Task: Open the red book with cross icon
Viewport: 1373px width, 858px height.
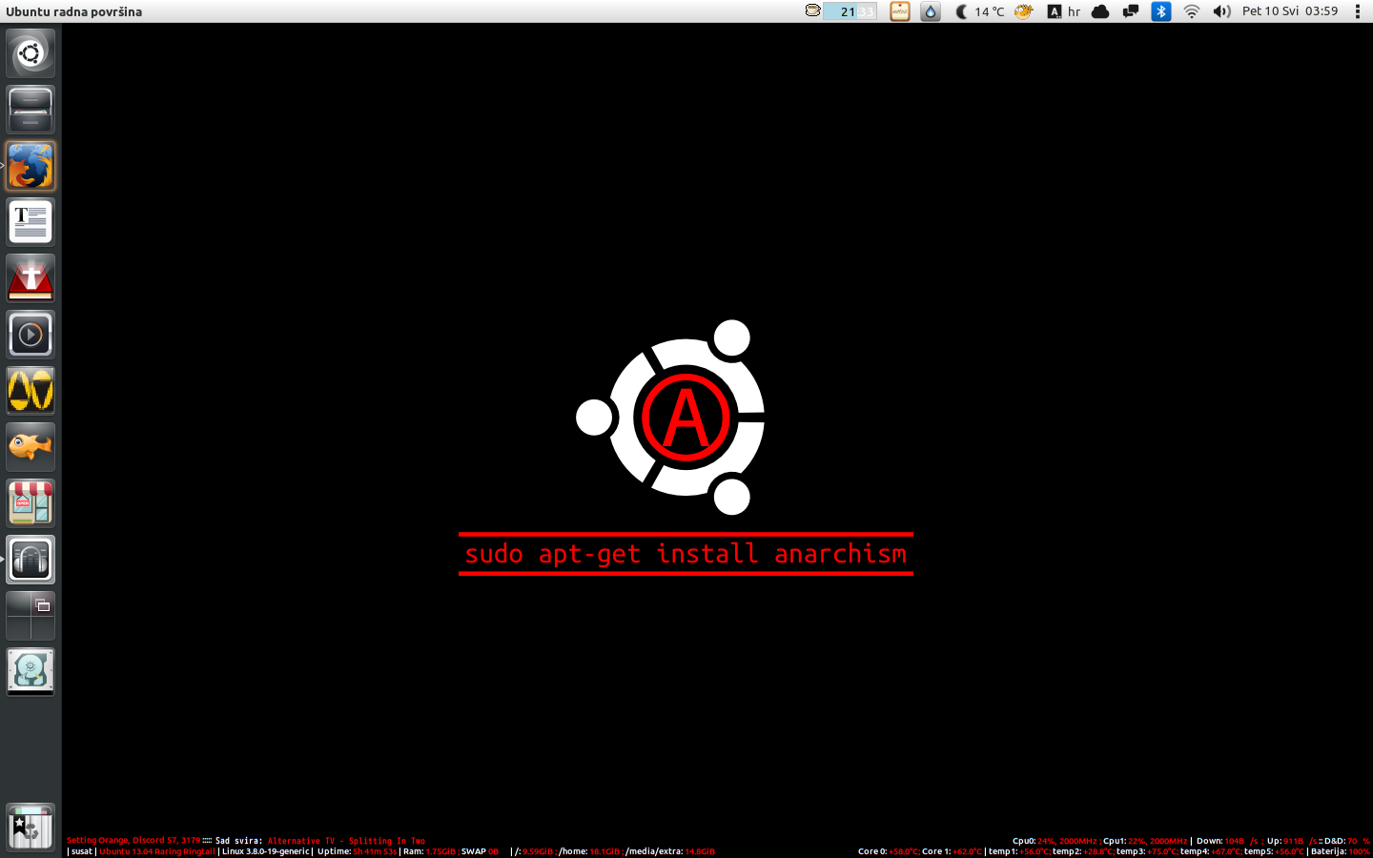Action: pyautogui.click(x=31, y=278)
